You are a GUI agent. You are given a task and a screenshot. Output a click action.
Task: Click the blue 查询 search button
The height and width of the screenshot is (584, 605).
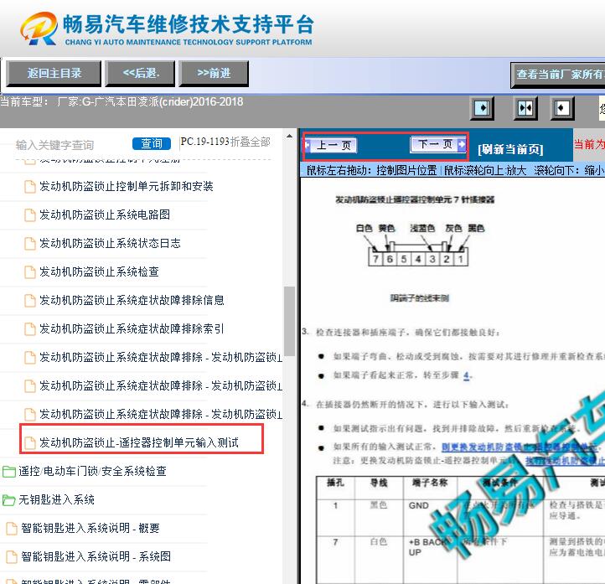151,143
